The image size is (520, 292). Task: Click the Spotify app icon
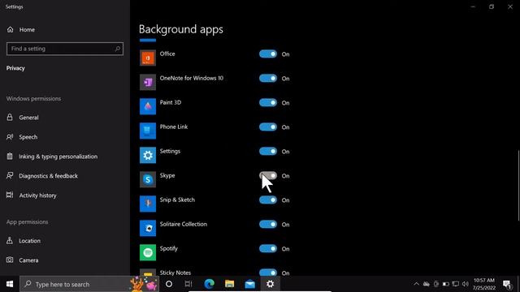coord(148,252)
